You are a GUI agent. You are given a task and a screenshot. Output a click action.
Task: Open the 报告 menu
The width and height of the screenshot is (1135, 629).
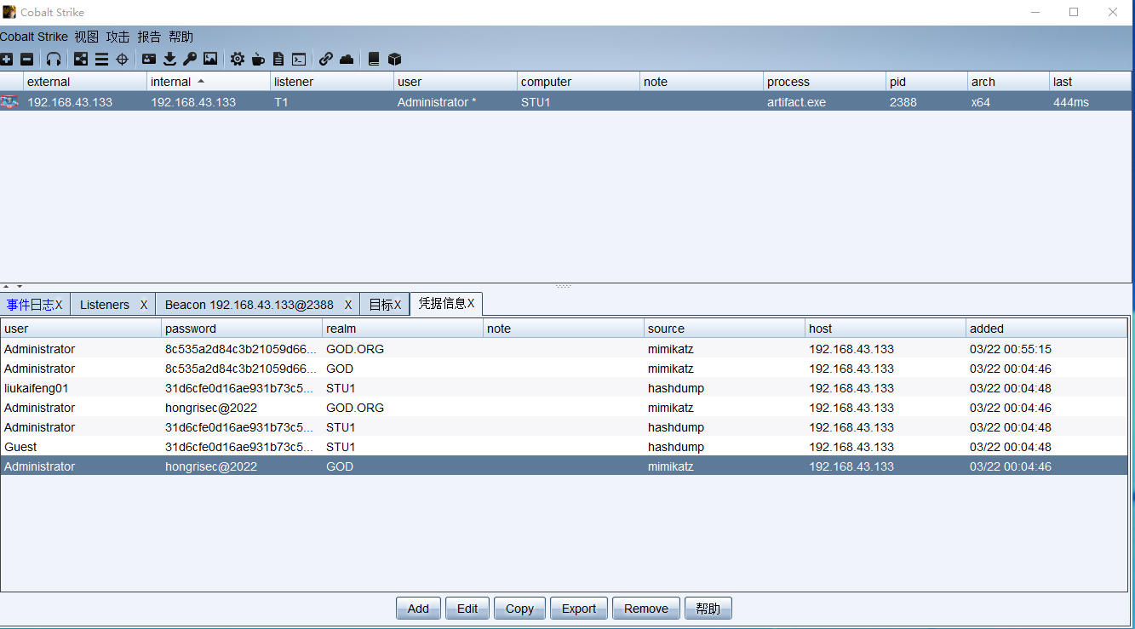tap(149, 37)
